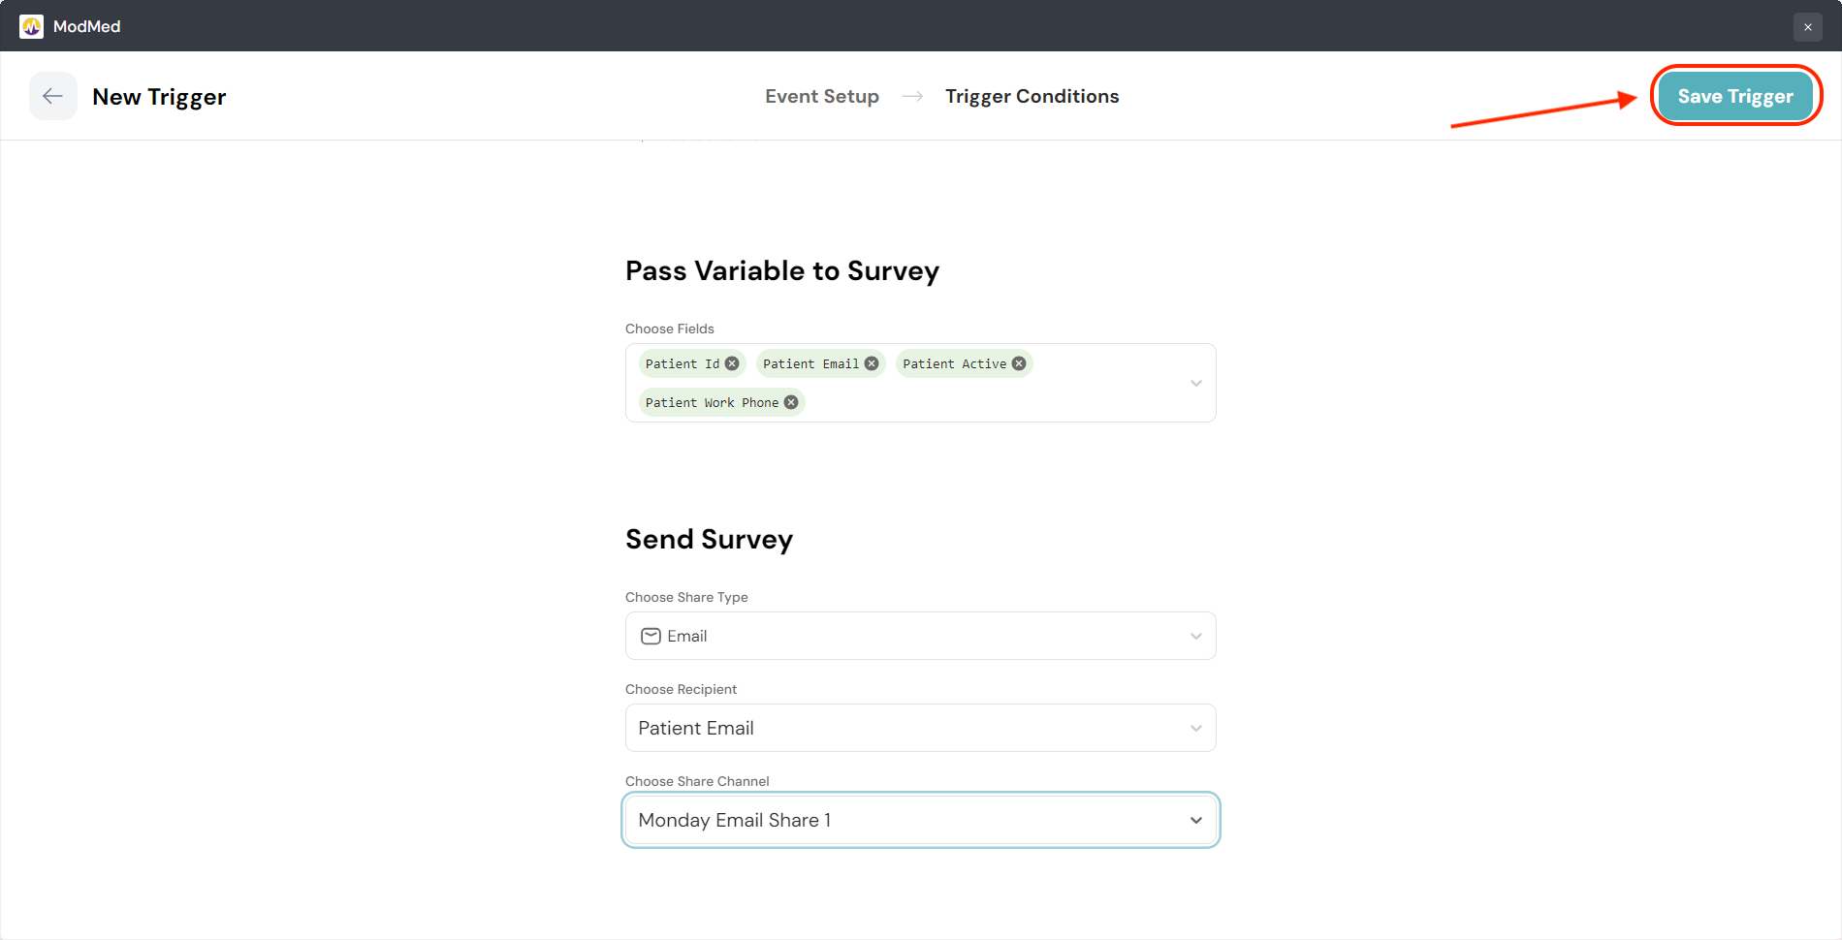1842x940 pixels.
Task: Click the Save Trigger button
Action: pyautogui.click(x=1734, y=96)
